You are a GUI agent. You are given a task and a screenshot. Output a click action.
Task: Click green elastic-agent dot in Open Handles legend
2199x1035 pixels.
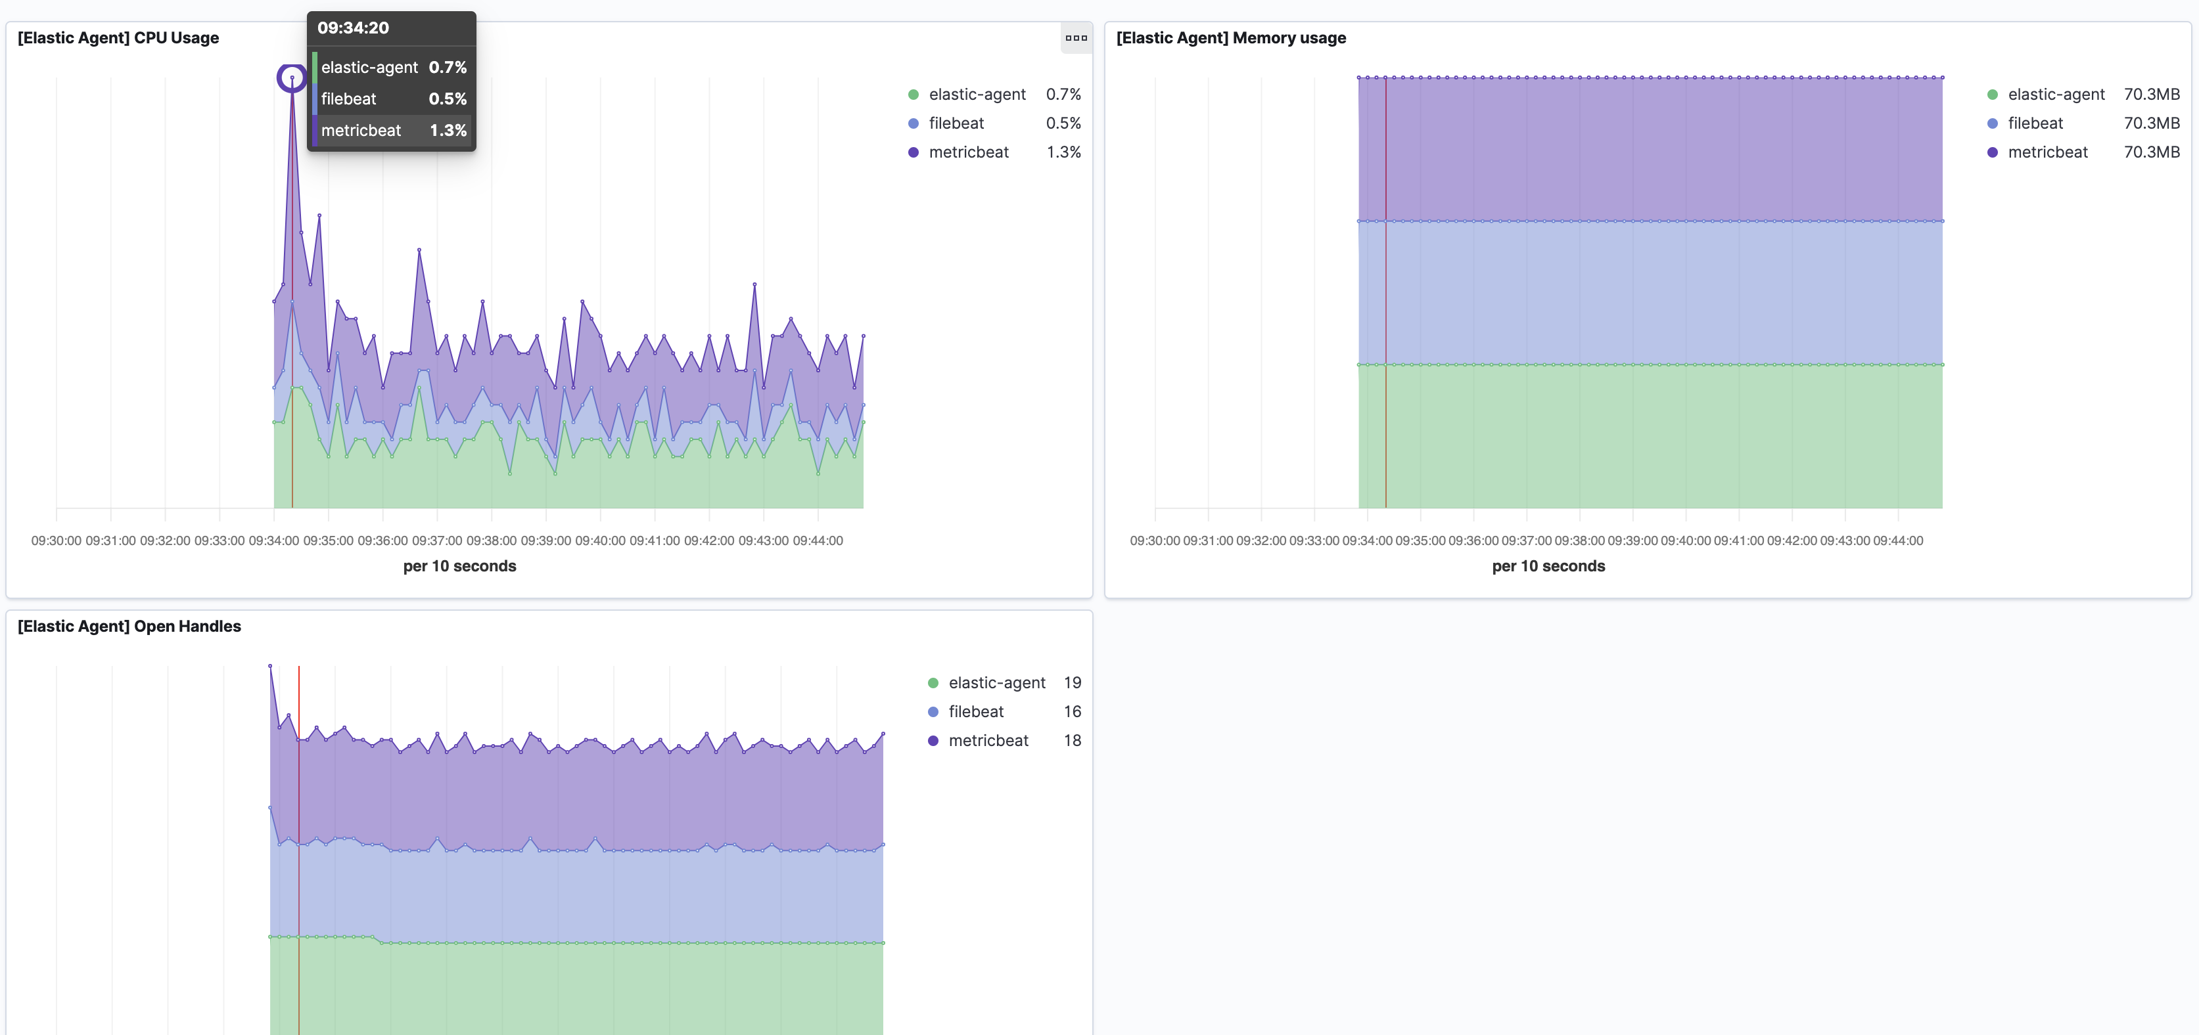[x=933, y=684]
